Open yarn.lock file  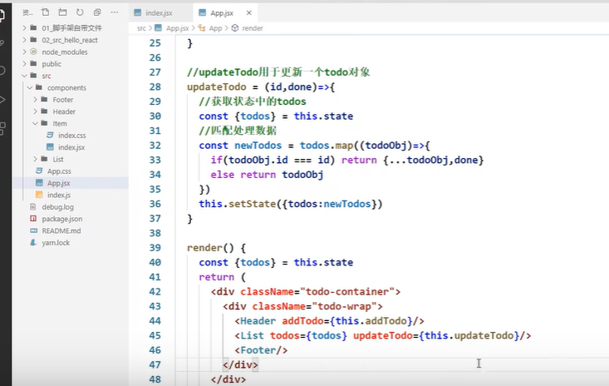pos(56,243)
